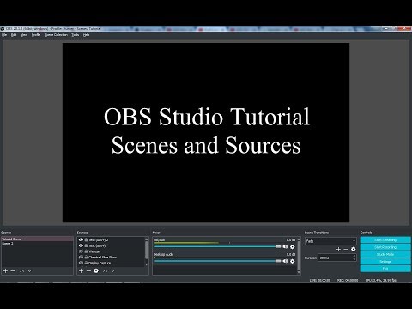Show the Webcam source using its eye
Screen dimensions: 412x309
81,251
